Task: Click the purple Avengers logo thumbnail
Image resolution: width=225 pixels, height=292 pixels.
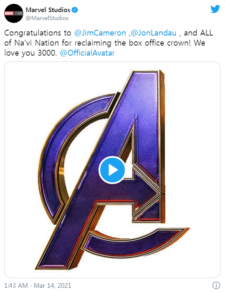Action: click(112, 170)
